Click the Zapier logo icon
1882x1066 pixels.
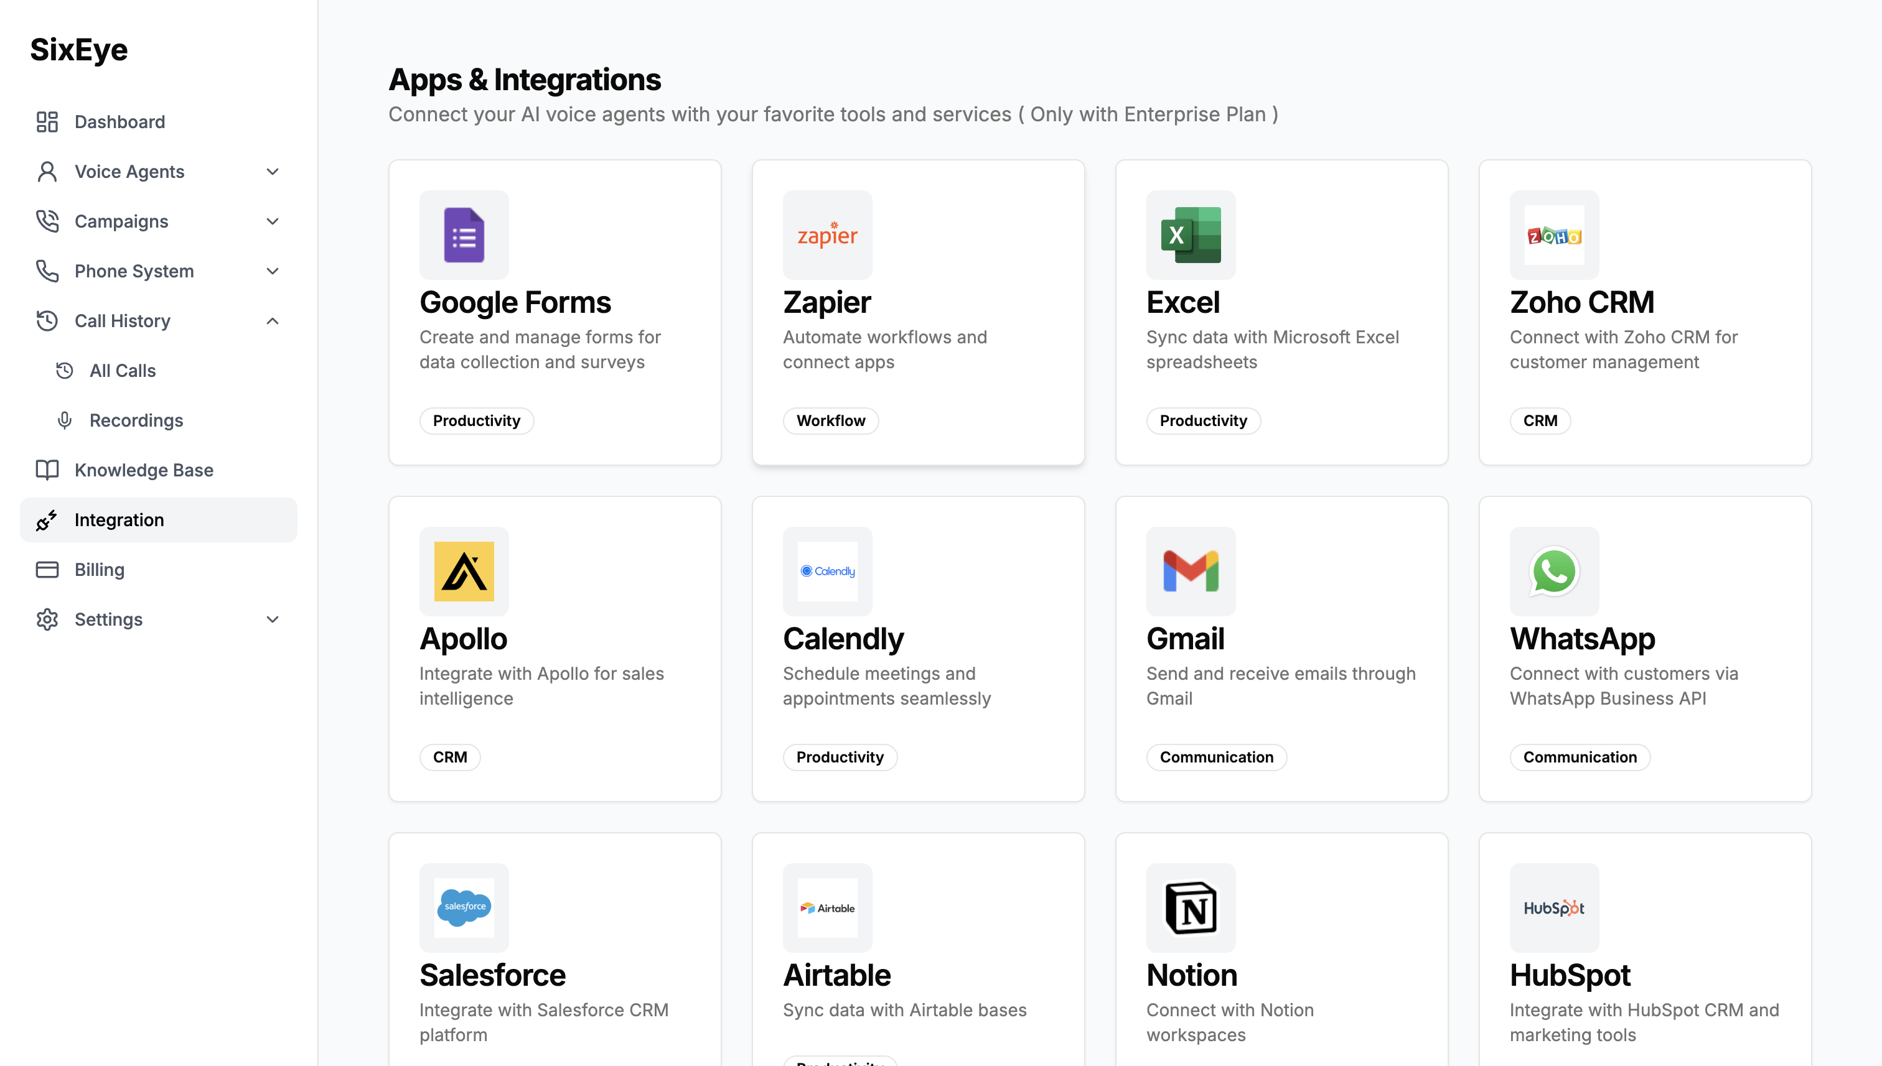(827, 235)
